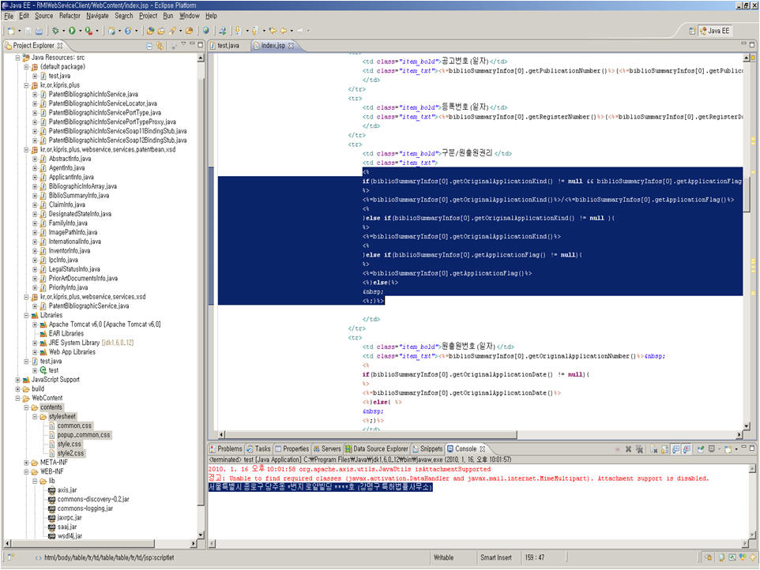This screenshot has width=760, height=570.
Task: Click the Debug bug icon in toolbar
Action: pos(55,31)
